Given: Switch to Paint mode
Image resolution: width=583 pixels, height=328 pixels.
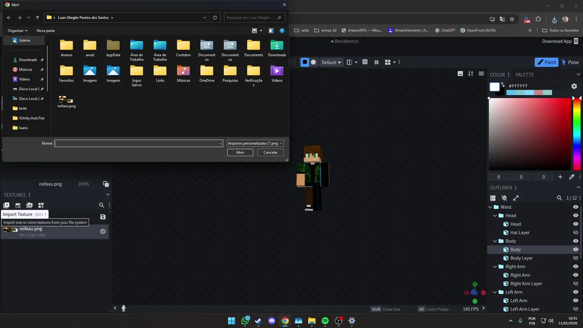Looking at the screenshot, I should point(546,62).
